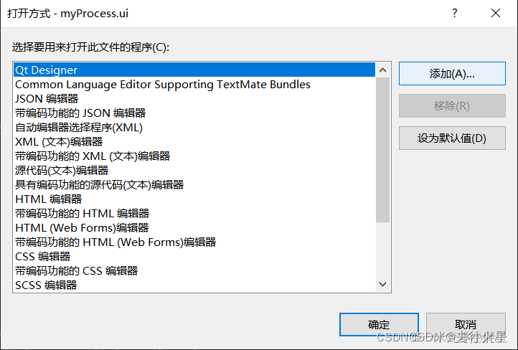Click 设为默认值(D) button
This screenshot has width=518, height=350.
452,138
